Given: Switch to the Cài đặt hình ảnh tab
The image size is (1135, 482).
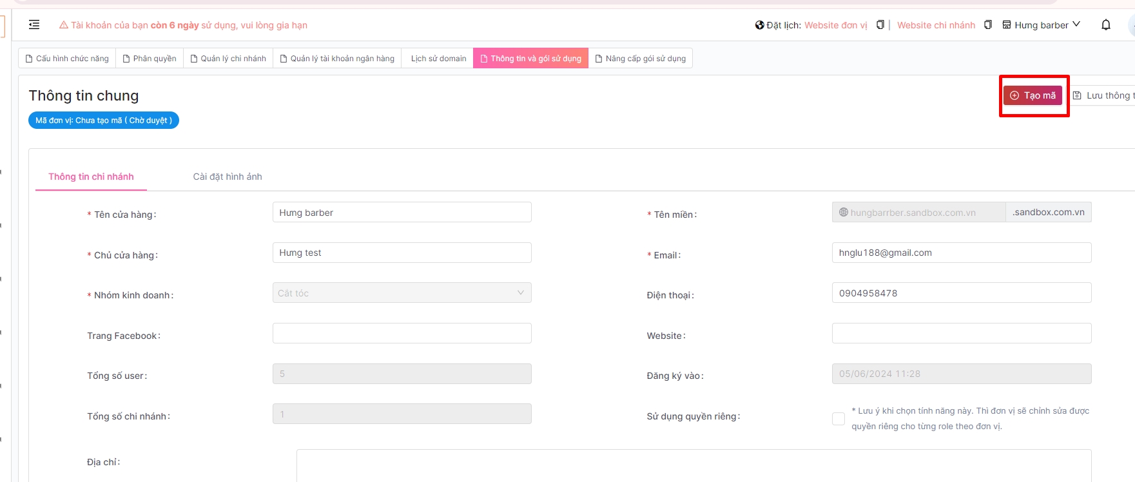Looking at the screenshot, I should (x=228, y=177).
